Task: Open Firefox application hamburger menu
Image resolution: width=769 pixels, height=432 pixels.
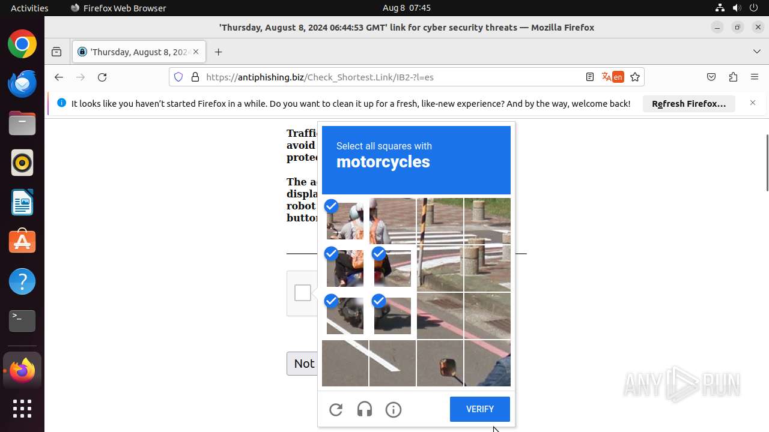Action: 755,77
